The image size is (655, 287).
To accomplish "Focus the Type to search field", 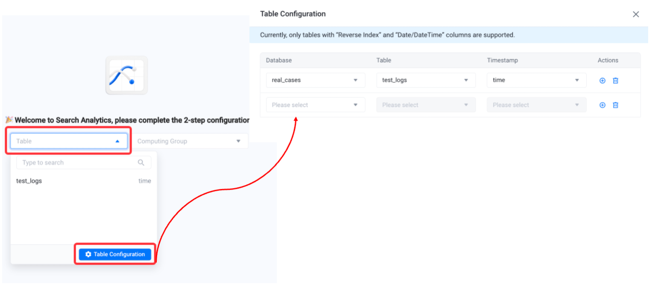I will (x=84, y=162).
